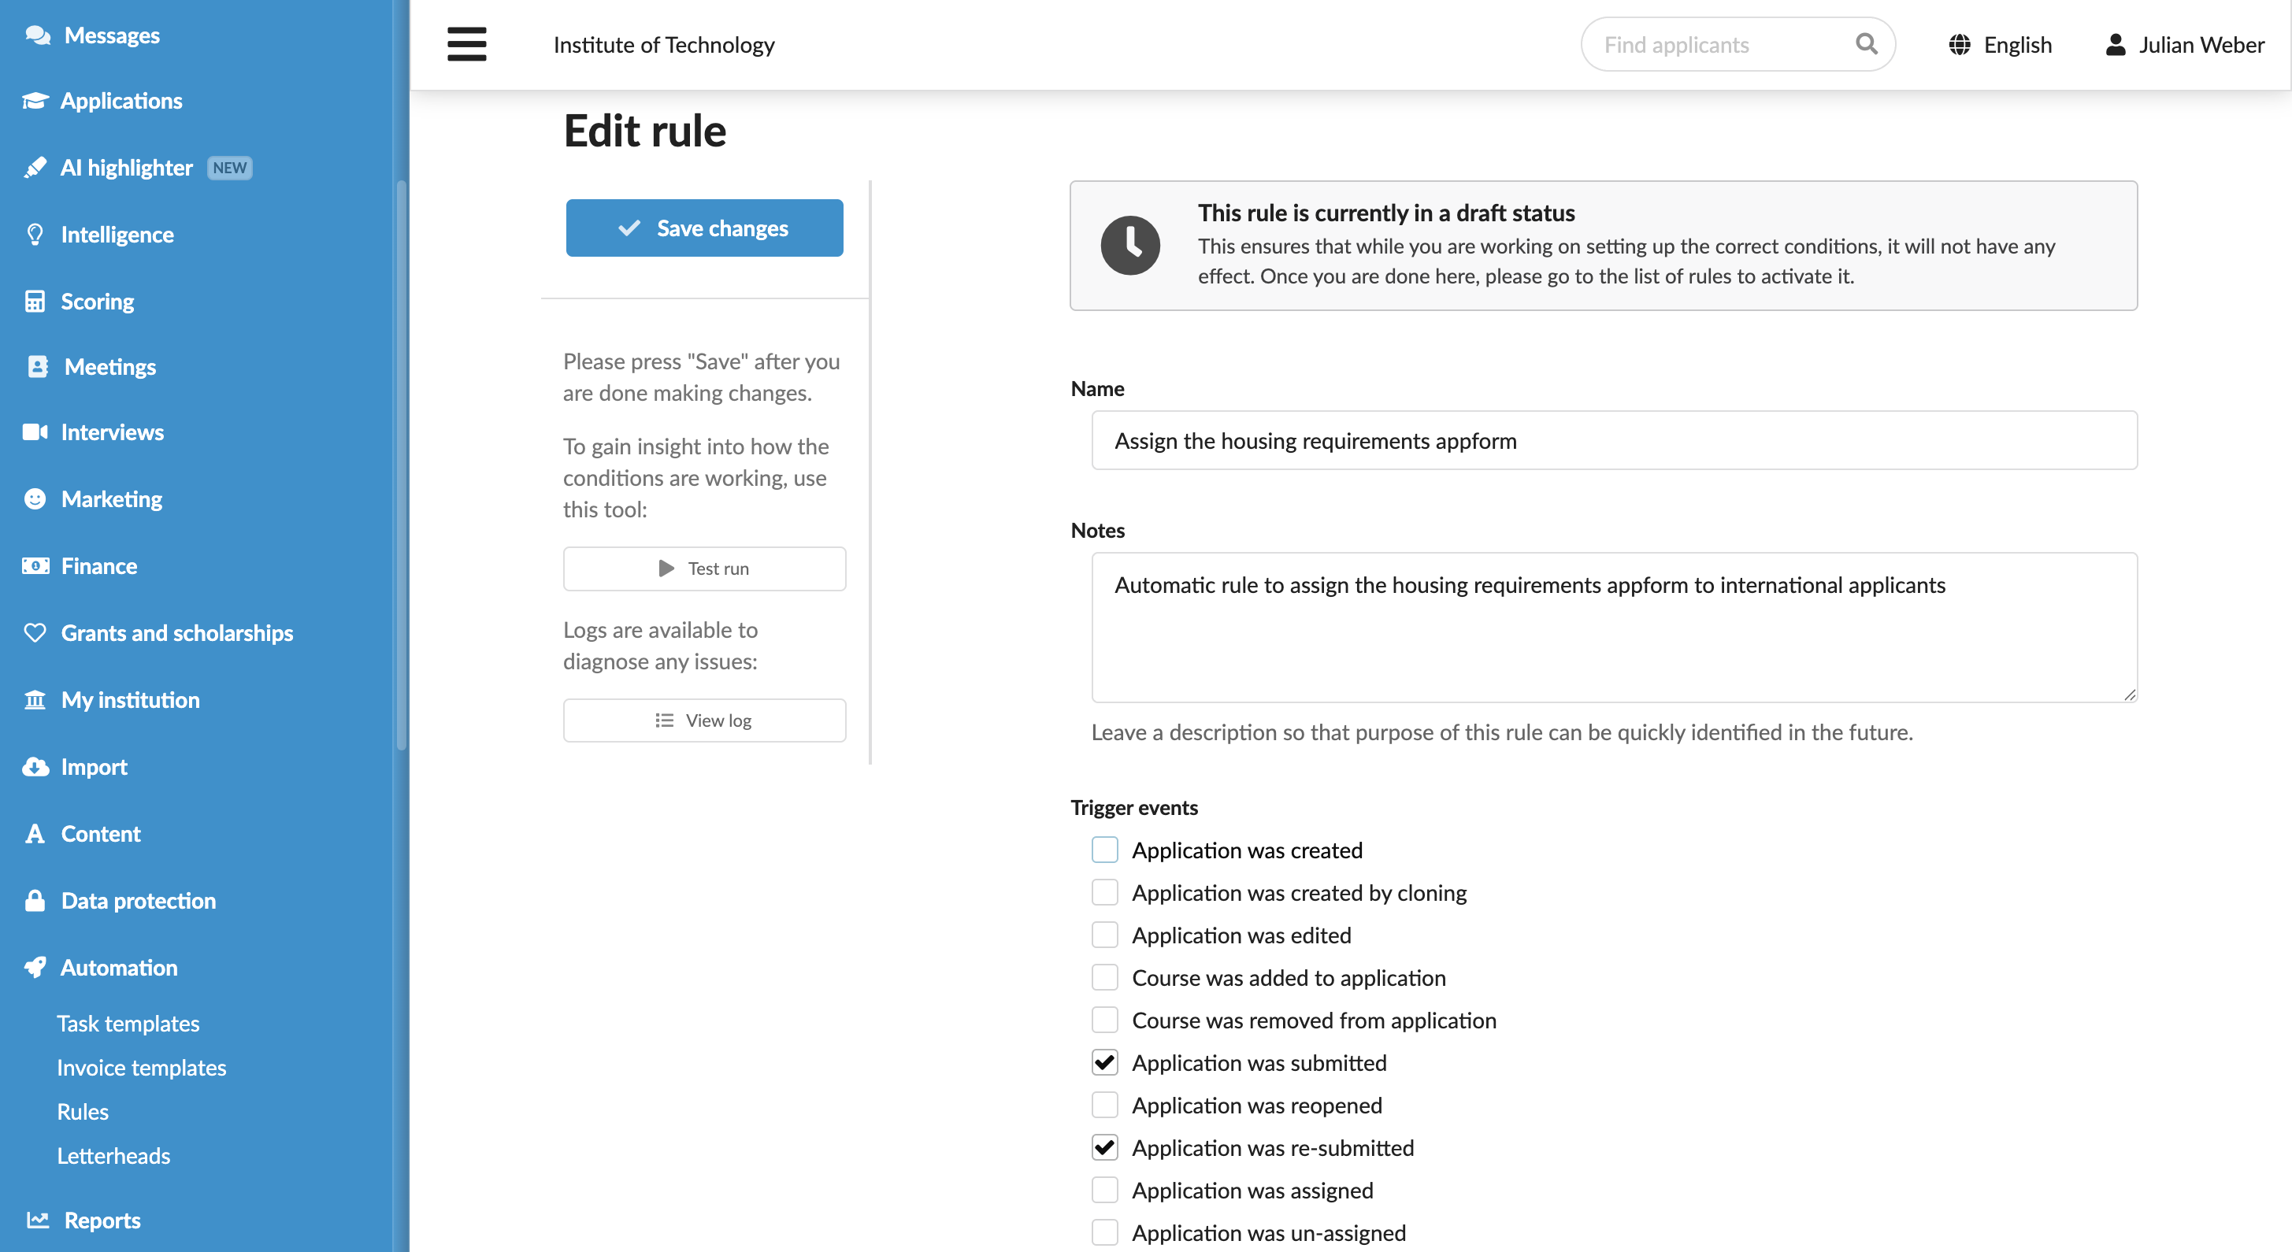The image size is (2292, 1252).
Task: Check 'Course was removed from application'
Action: point(1105,1020)
